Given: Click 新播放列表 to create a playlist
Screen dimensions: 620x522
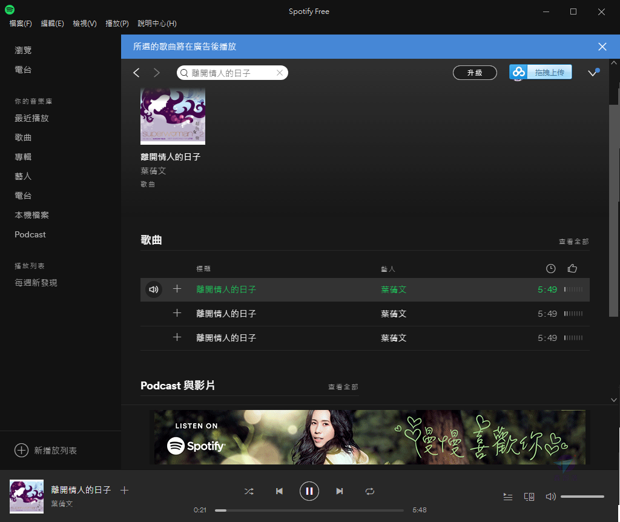Looking at the screenshot, I should [x=55, y=451].
